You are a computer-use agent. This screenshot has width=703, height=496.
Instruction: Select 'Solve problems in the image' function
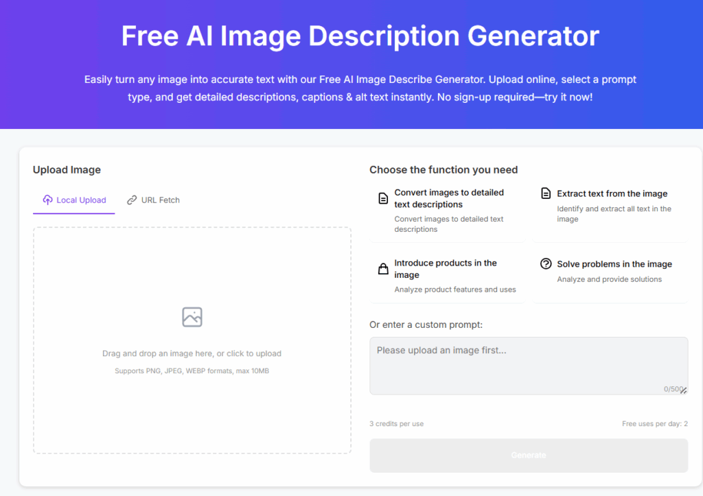coord(614,264)
